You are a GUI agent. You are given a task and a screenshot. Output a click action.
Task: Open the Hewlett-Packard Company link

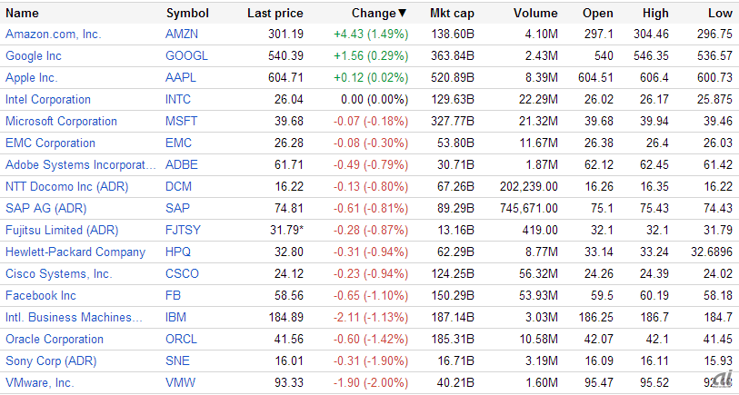coord(75,252)
